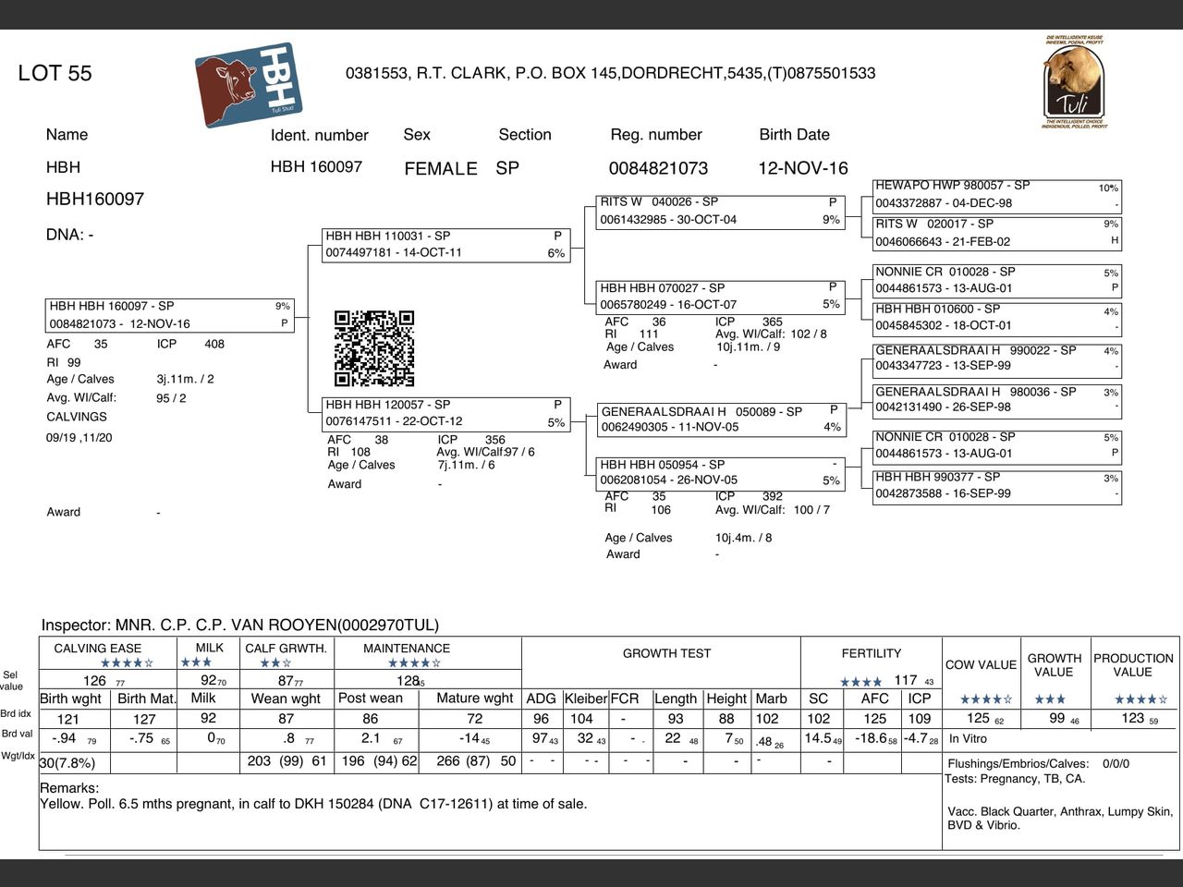Screen dimensions: 1183x887
Task: Select HEWAPO HWP 980057 pedigree box
Action: coord(997,194)
